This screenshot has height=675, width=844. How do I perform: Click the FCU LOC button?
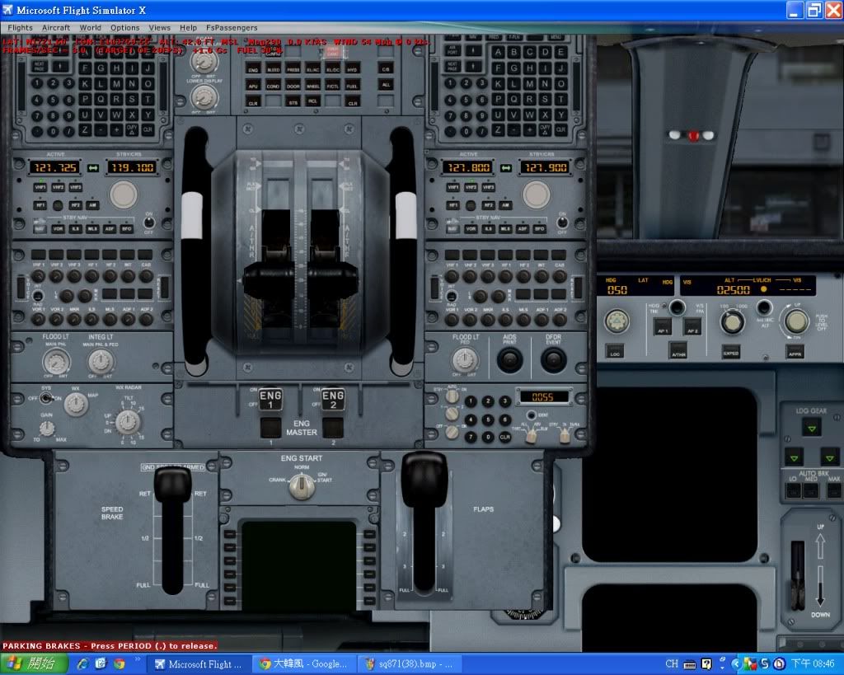(x=615, y=351)
